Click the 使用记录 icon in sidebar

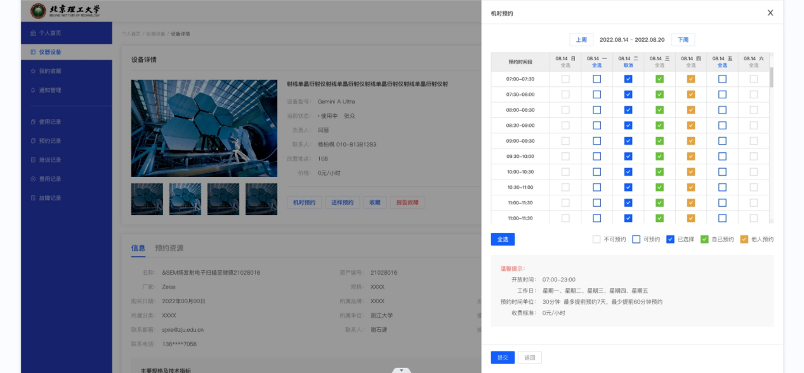point(33,122)
